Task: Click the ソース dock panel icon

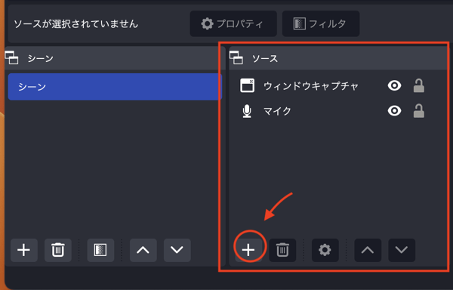Action: coord(236,57)
